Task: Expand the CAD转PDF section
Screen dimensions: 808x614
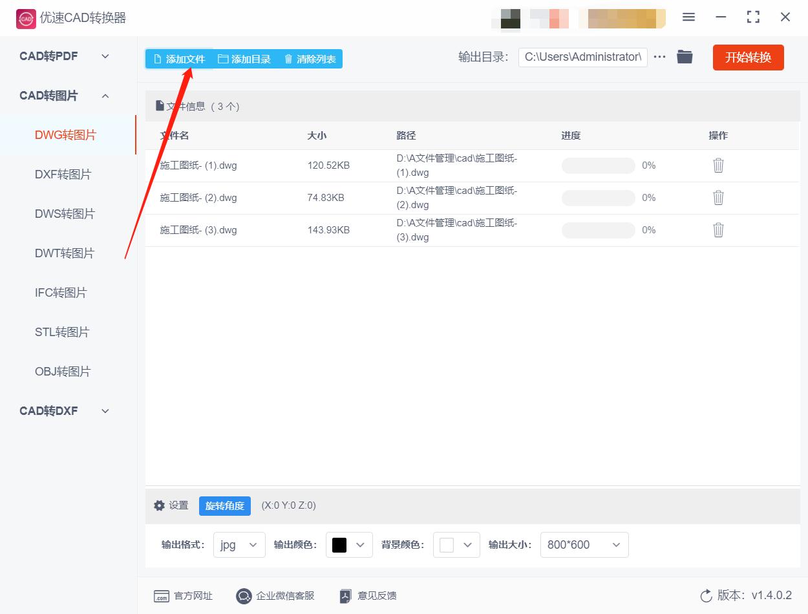Action: pos(105,56)
